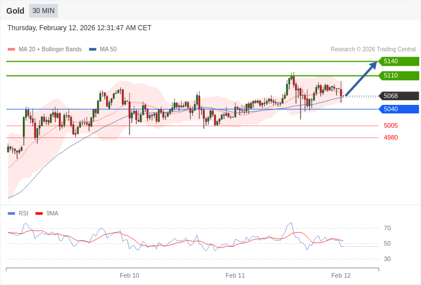The width and height of the screenshot is (421, 285).
Task: Click the red 9MA legend swatch
Action: pyautogui.click(x=39, y=214)
